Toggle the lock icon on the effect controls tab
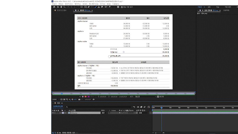The width and height of the screenshot is (238, 134). (x=203, y=10)
